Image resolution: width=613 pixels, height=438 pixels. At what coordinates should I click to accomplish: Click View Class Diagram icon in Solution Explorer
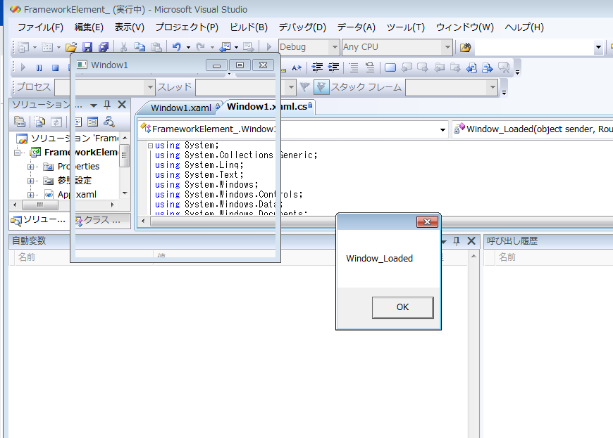pyautogui.click(x=109, y=122)
